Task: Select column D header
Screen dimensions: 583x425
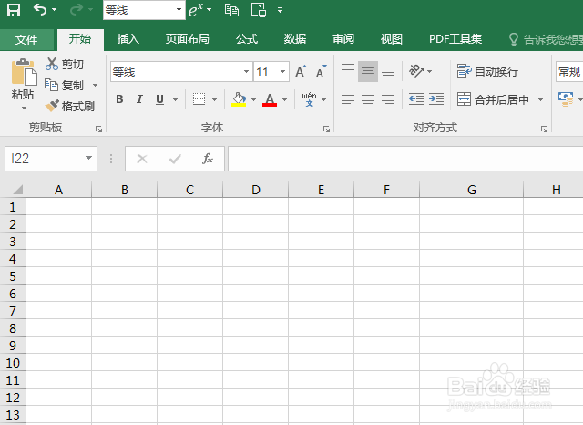Action: 255,190
